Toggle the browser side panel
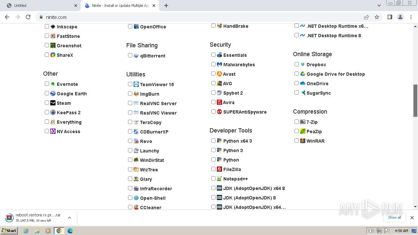This screenshot has height=235, width=418. (390, 17)
